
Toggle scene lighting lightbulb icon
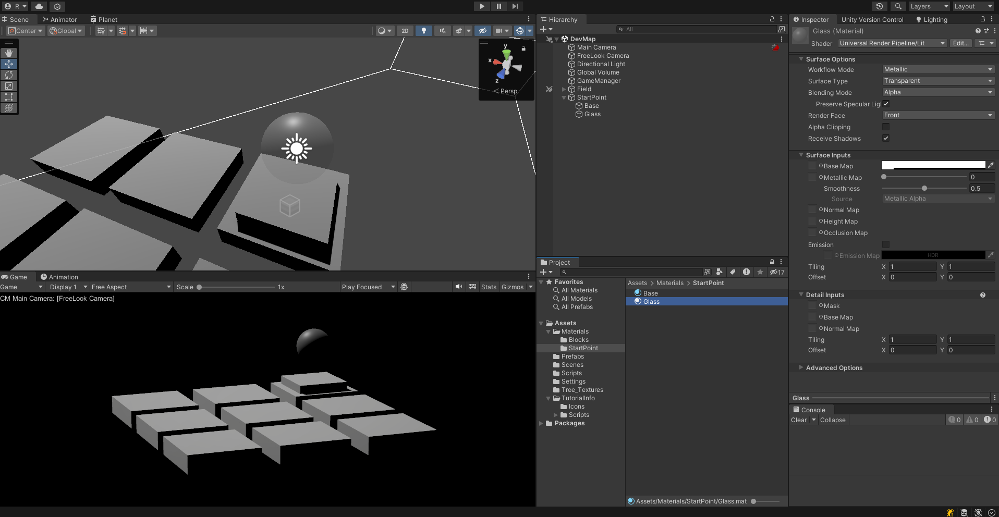pos(423,31)
